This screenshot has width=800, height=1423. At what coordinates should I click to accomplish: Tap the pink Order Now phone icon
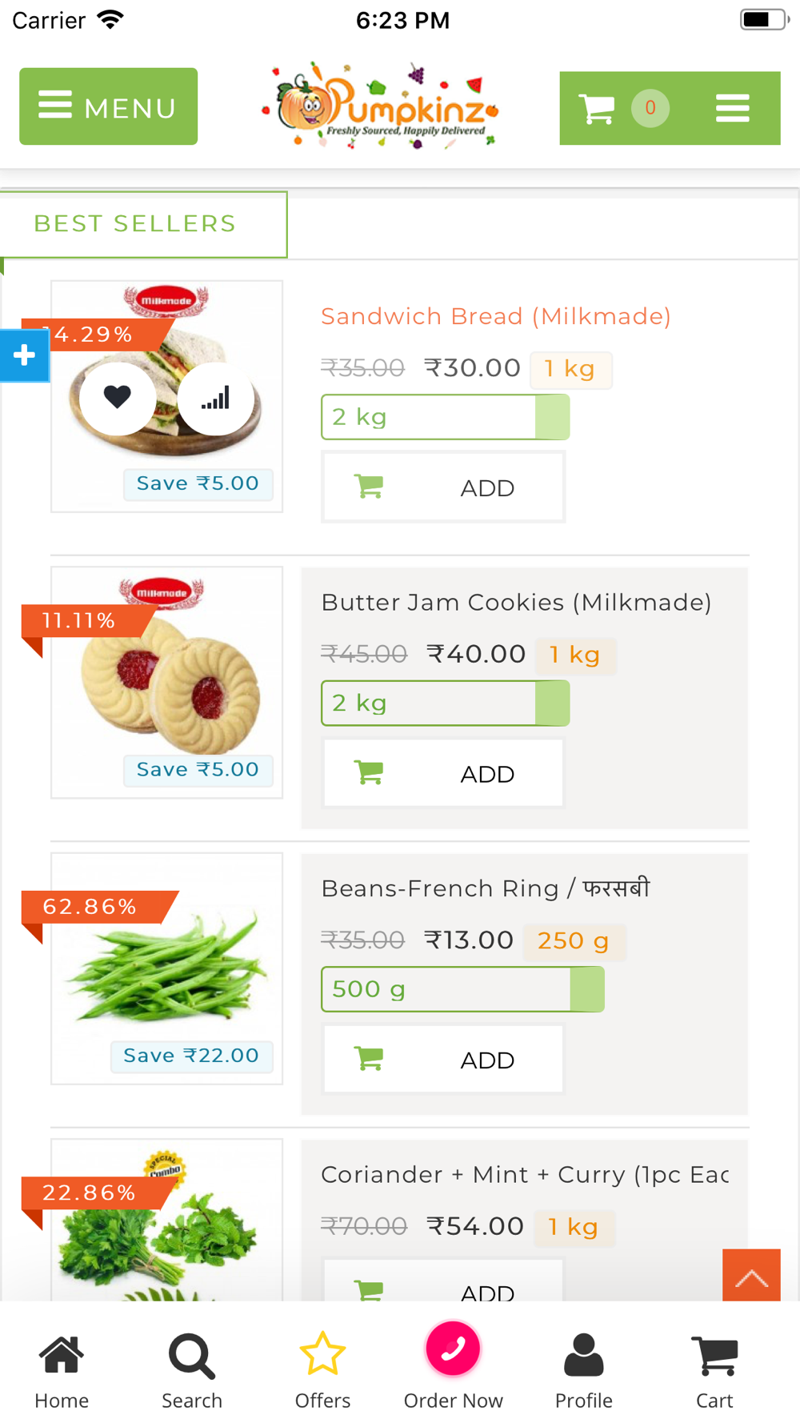point(453,1349)
